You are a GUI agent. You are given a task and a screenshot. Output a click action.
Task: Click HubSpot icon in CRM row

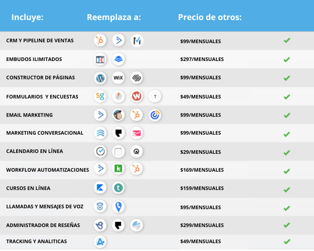click(100, 41)
